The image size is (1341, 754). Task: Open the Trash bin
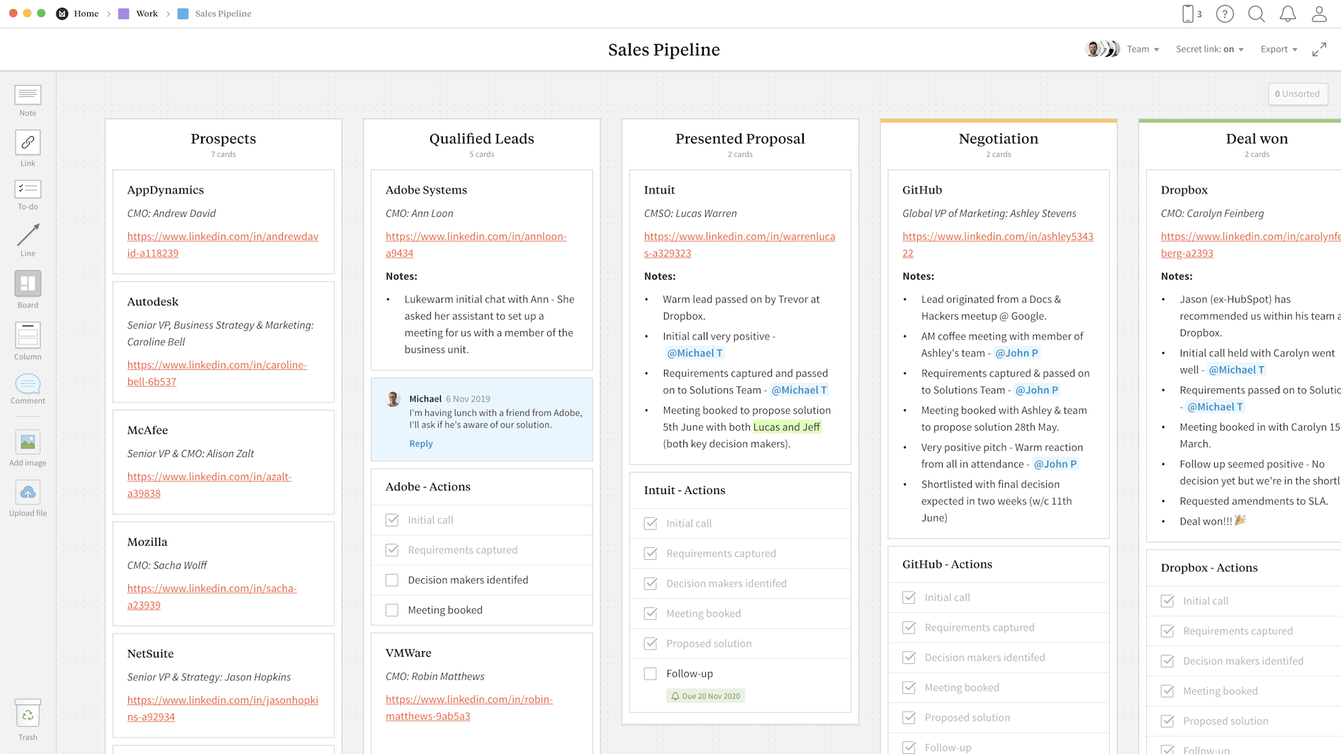coord(28,720)
